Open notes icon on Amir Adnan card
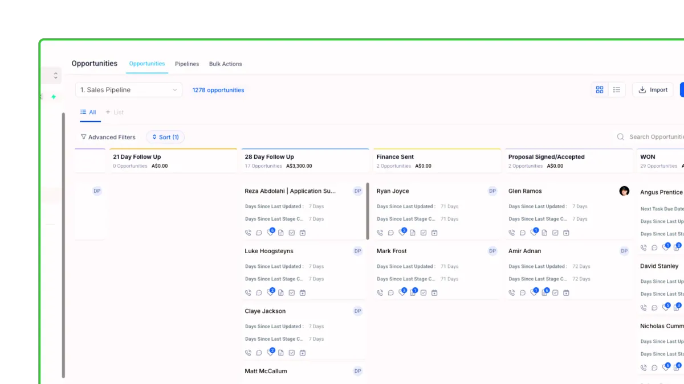Image resolution: width=684 pixels, height=384 pixels. click(x=545, y=292)
